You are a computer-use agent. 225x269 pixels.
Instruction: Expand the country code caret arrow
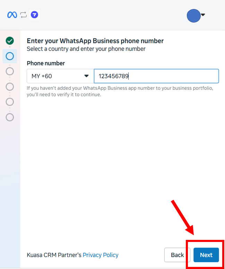[x=87, y=76]
